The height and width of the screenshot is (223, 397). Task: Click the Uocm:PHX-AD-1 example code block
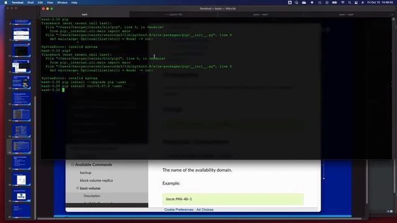tap(233, 199)
